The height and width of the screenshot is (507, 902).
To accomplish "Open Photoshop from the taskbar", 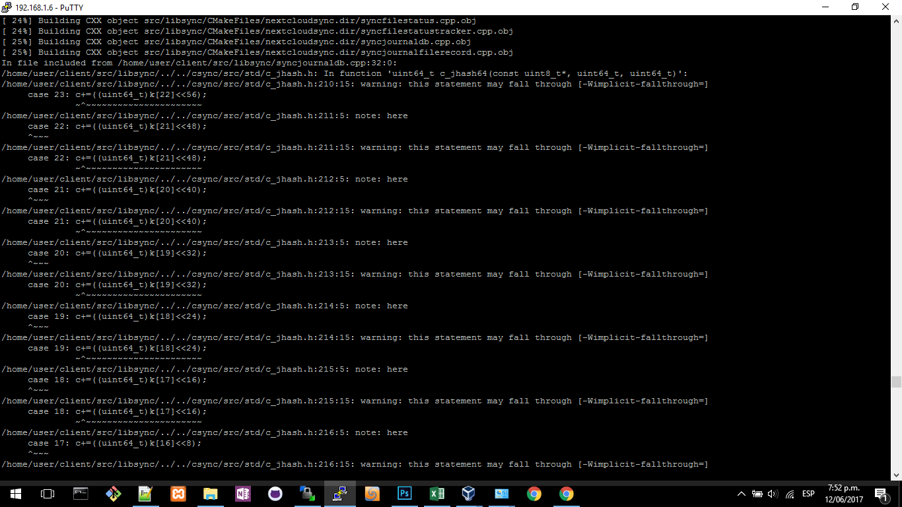I will point(404,494).
